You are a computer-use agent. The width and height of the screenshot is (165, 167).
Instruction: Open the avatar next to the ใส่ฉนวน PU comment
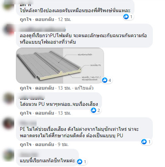coord(9,98)
